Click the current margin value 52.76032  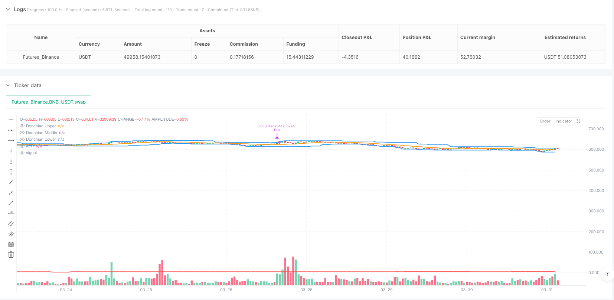click(470, 57)
